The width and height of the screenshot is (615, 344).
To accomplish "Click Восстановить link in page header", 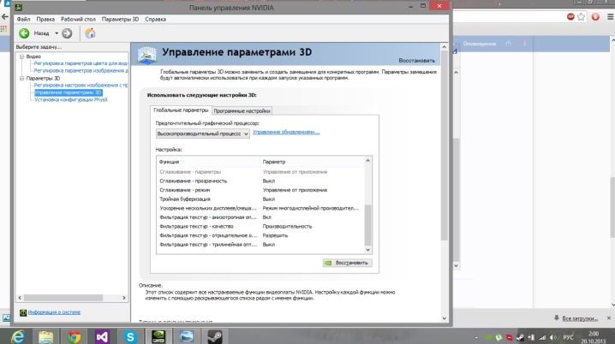I will click(x=416, y=61).
